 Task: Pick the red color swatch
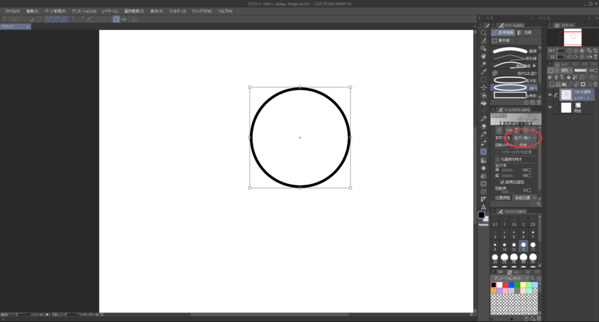pyautogui.click(x=505, y=285)
